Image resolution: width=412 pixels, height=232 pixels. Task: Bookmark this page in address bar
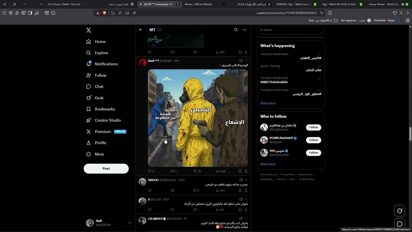click(x=330, y=13)
